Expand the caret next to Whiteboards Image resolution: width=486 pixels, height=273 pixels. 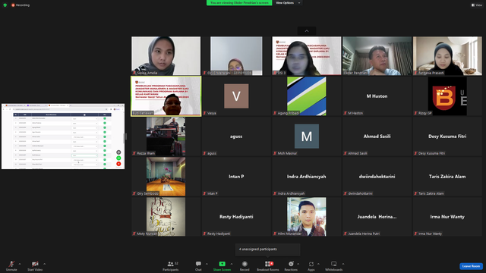(343, 264)
